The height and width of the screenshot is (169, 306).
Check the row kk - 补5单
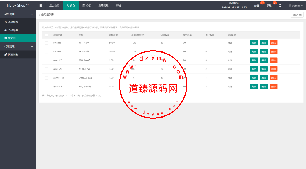tap(46, 43)
